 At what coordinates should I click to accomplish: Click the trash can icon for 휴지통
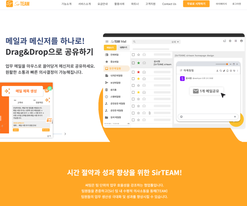[x=106, y=90]
